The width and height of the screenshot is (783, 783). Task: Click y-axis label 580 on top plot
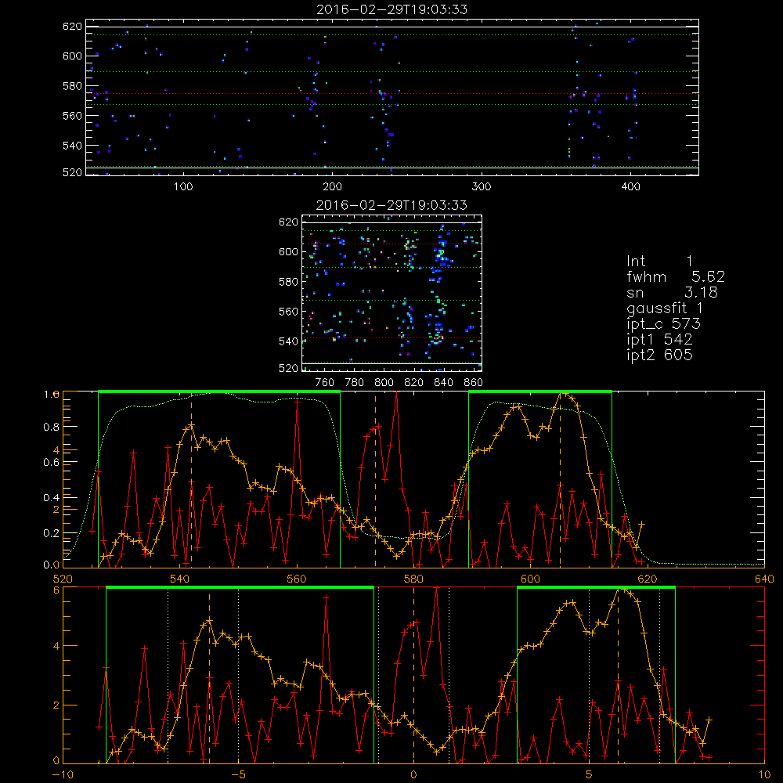[x=72, y=86]
